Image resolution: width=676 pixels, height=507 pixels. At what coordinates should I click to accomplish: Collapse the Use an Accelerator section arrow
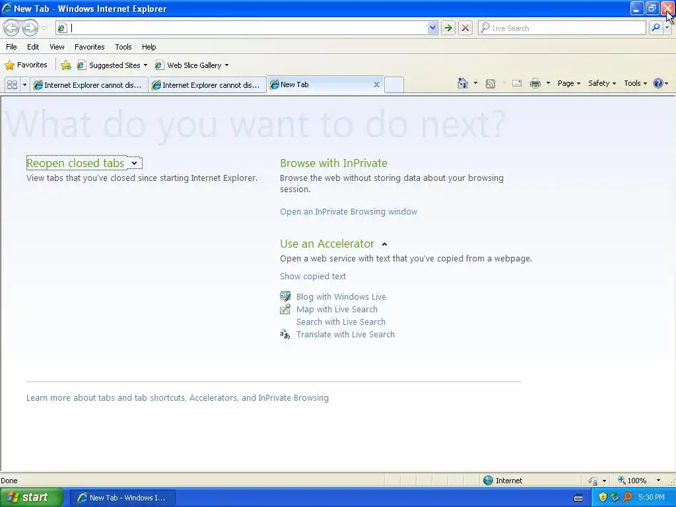(x=385, y=244)
